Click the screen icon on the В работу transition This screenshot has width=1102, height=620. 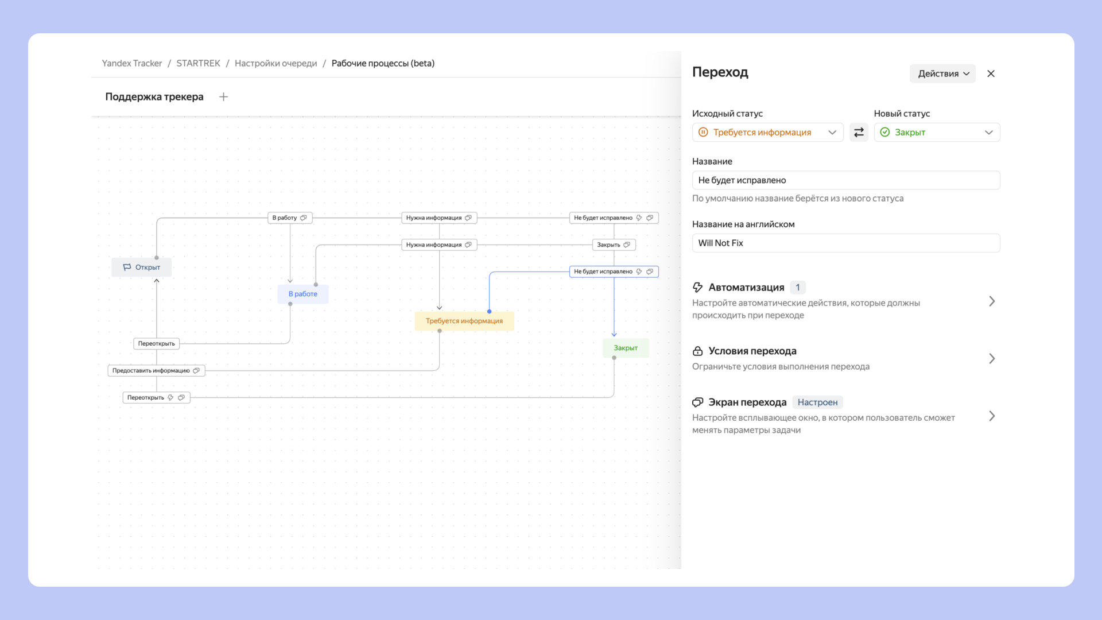pos(304,218)
